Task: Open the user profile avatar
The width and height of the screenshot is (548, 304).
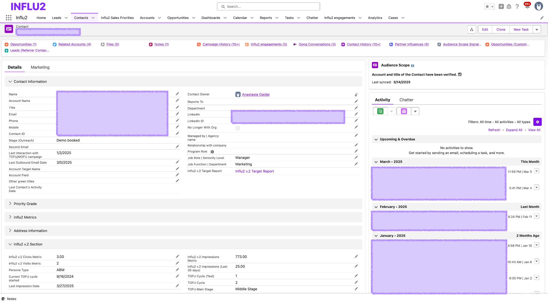Action: coord(538,6)
